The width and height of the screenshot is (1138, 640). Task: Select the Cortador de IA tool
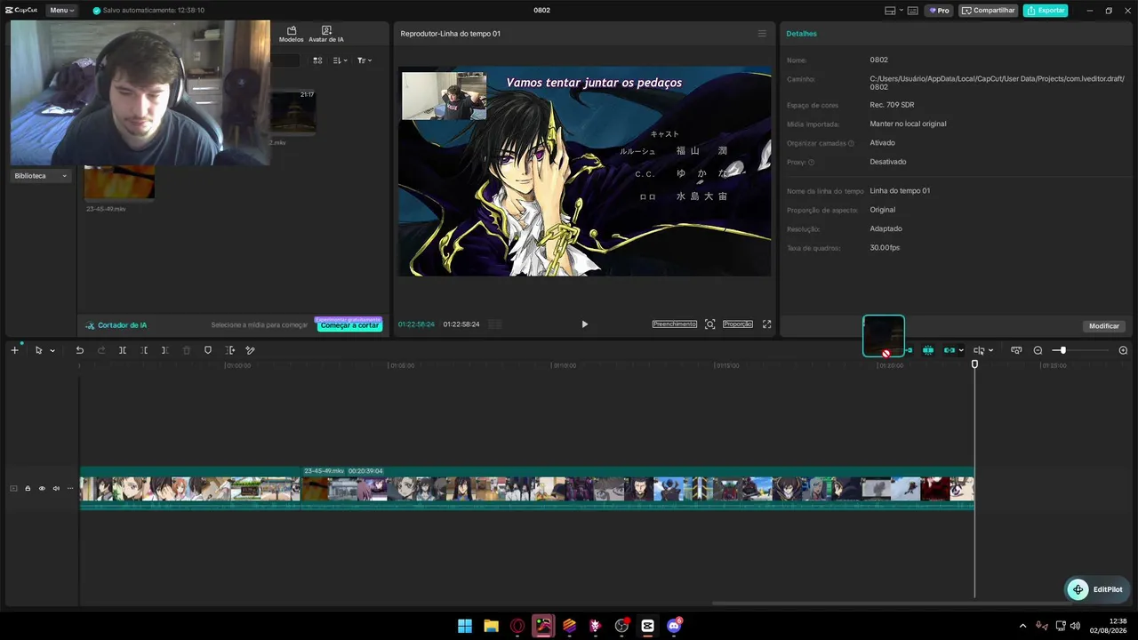(x=116, y=325)
